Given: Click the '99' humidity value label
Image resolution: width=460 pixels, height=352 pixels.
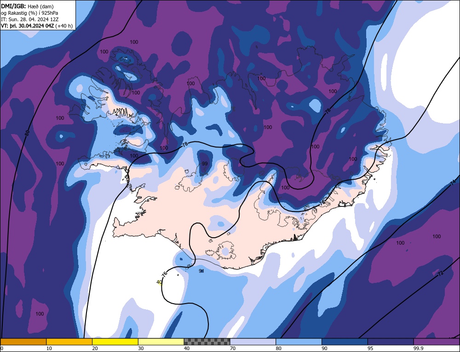Looking at the screenshot, I should (205, 164).
